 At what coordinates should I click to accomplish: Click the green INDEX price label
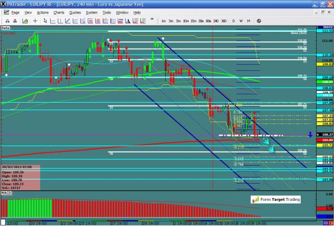326,26
